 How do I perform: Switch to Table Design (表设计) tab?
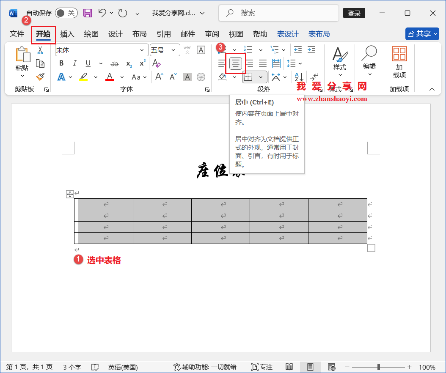pyautogui.click(x=288, y=34)
